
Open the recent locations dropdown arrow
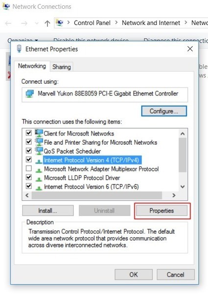click(x=37, y=24)
